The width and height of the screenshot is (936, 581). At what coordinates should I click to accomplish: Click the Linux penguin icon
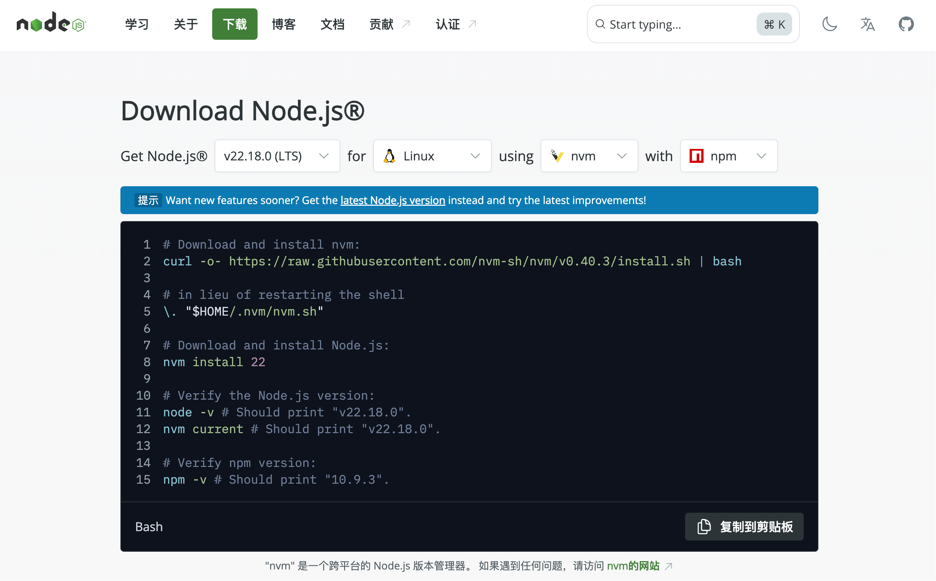(x=389, y=156)
